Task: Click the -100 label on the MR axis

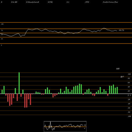Action: tap(129, 116)
